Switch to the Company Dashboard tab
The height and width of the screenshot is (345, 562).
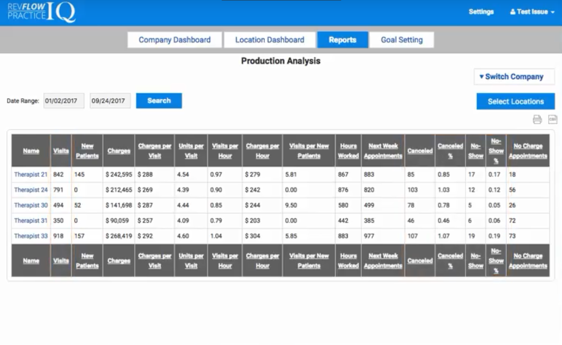pyautogui.click(x=175, y=40)
